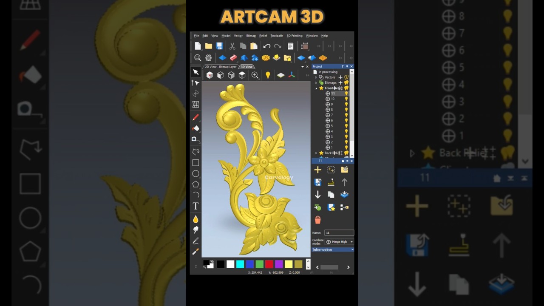The height and width of the screenshot is (306, 544).
Task: Expand the Vectors tree node
Action: [x=316, y=77]
